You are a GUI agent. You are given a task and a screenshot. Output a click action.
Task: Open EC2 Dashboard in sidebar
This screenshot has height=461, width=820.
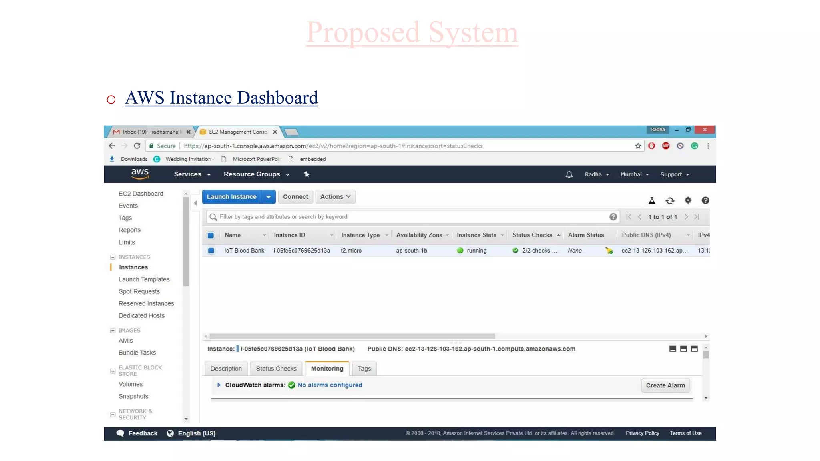point(141,194)
